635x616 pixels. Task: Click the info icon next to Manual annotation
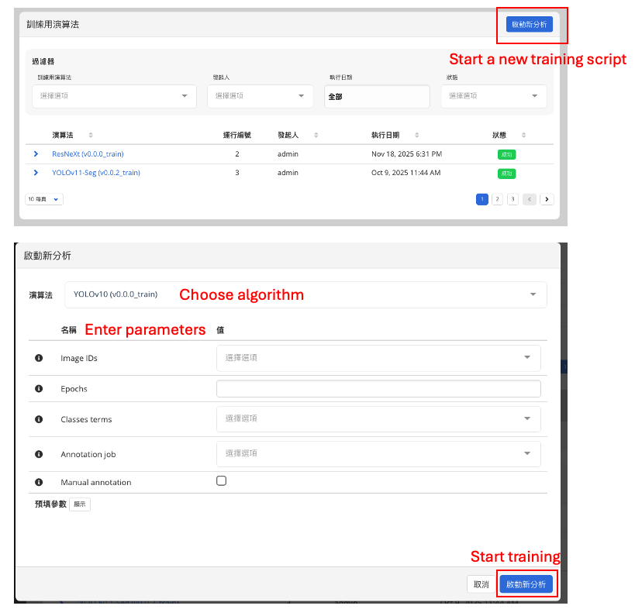point(39,482)
